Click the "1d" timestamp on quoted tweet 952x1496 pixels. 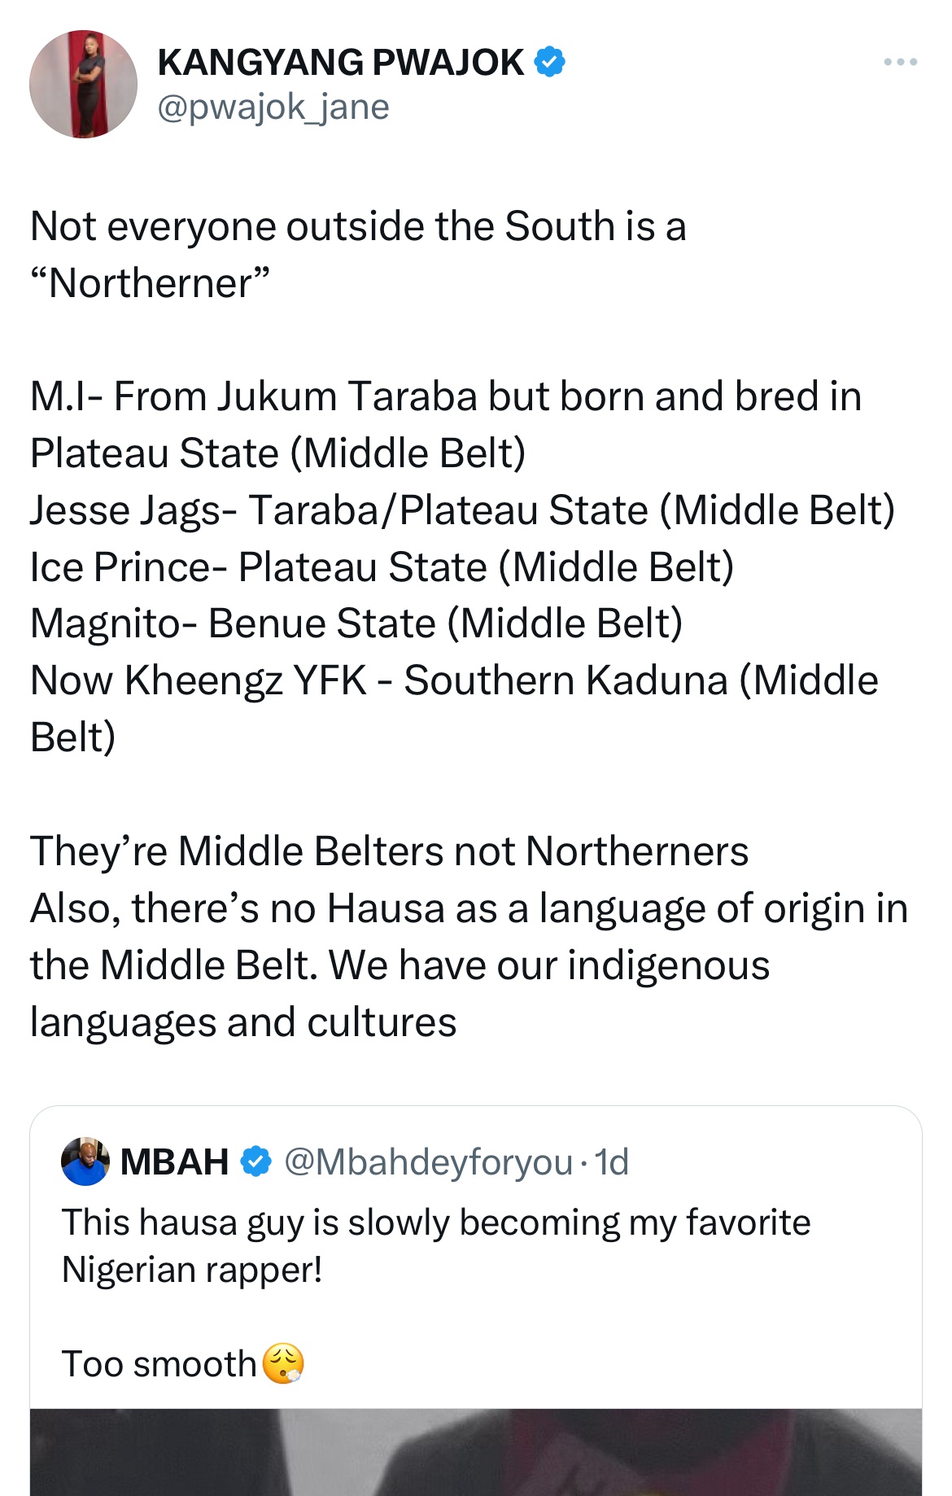coord(612,1161)
